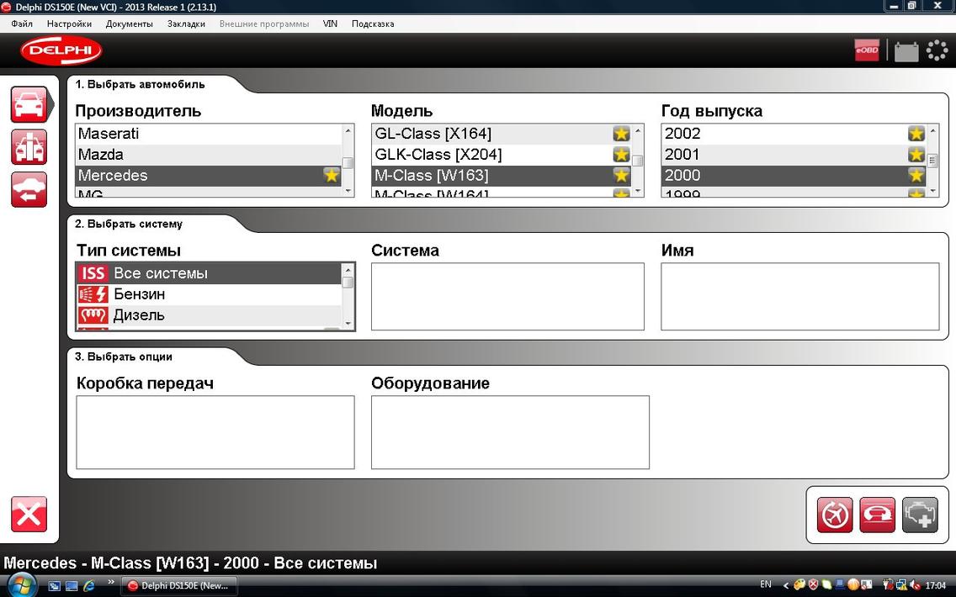Select Mercedes in manufacturer list
The width and height of the screenshot is (956, 597).
click(209, 176)
